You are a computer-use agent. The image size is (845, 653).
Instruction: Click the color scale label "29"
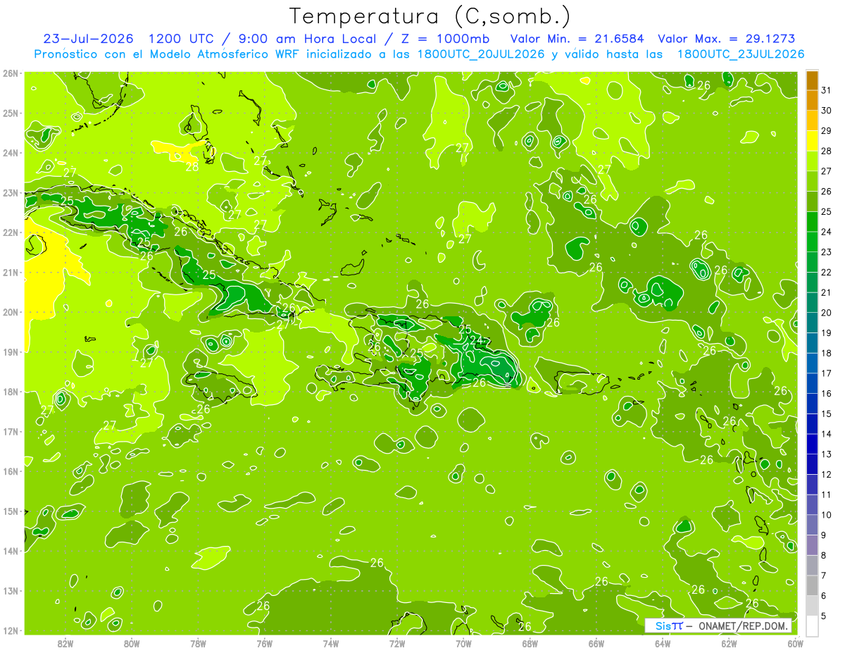[826, 130]
